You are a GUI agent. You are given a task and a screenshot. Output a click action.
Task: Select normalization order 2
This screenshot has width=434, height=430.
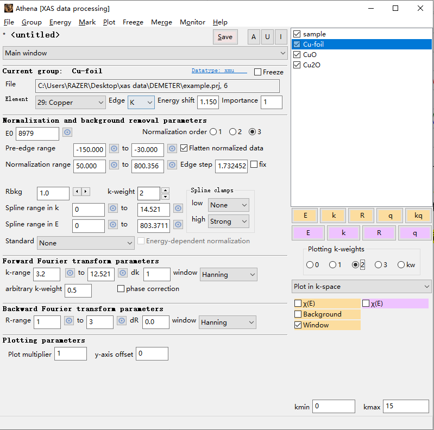click(233, 132)
